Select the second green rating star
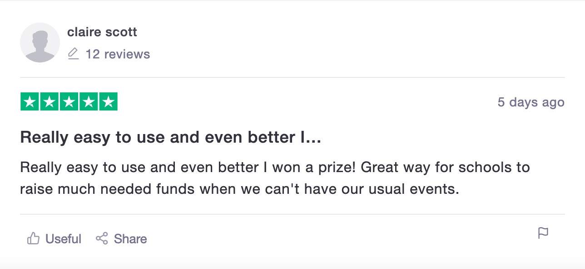585x269 pixels. tap(50, 101)
